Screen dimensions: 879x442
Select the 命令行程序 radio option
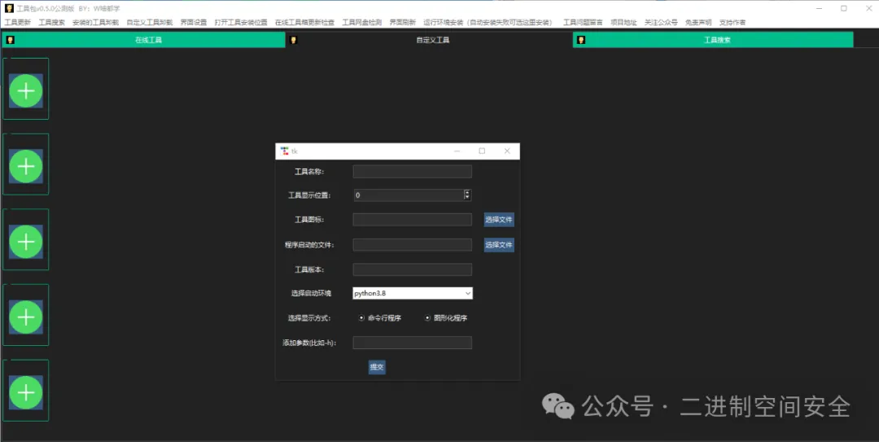click(x=361, y=318)
